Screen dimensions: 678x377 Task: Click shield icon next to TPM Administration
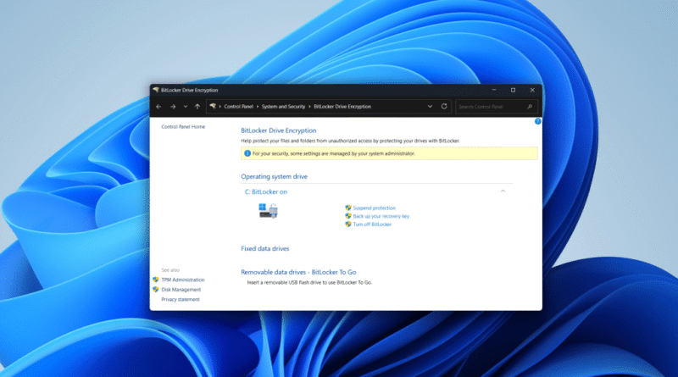pos(156,280)
